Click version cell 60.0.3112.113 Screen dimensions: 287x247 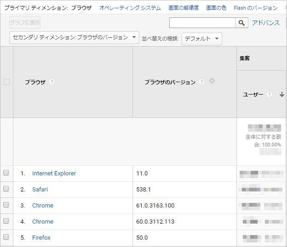point(155,222)
